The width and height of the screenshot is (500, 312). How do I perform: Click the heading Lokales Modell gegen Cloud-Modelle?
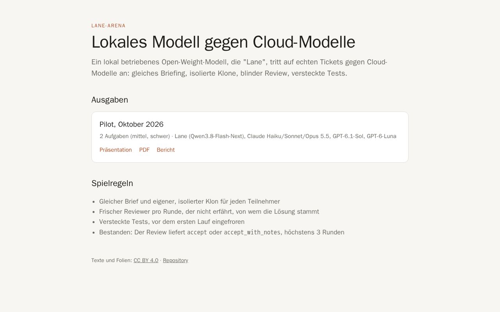(x=223, y=42)
